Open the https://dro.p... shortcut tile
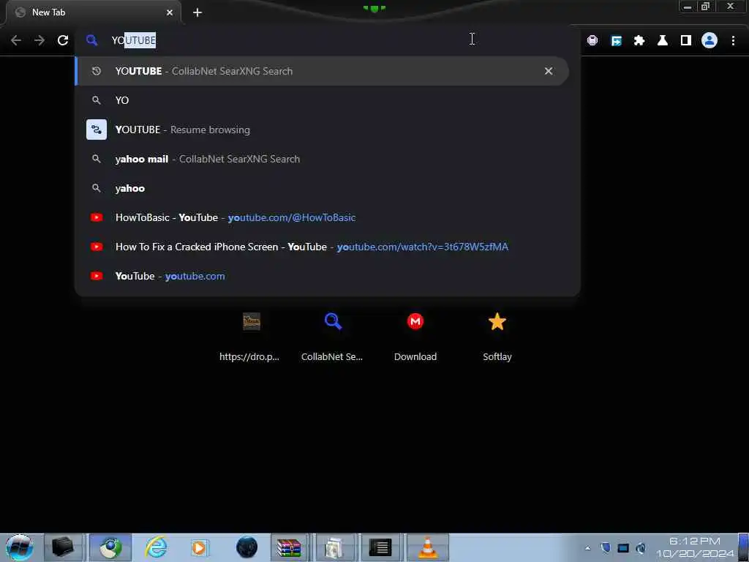This screenshot has width=749, height=562. (251, 336)
